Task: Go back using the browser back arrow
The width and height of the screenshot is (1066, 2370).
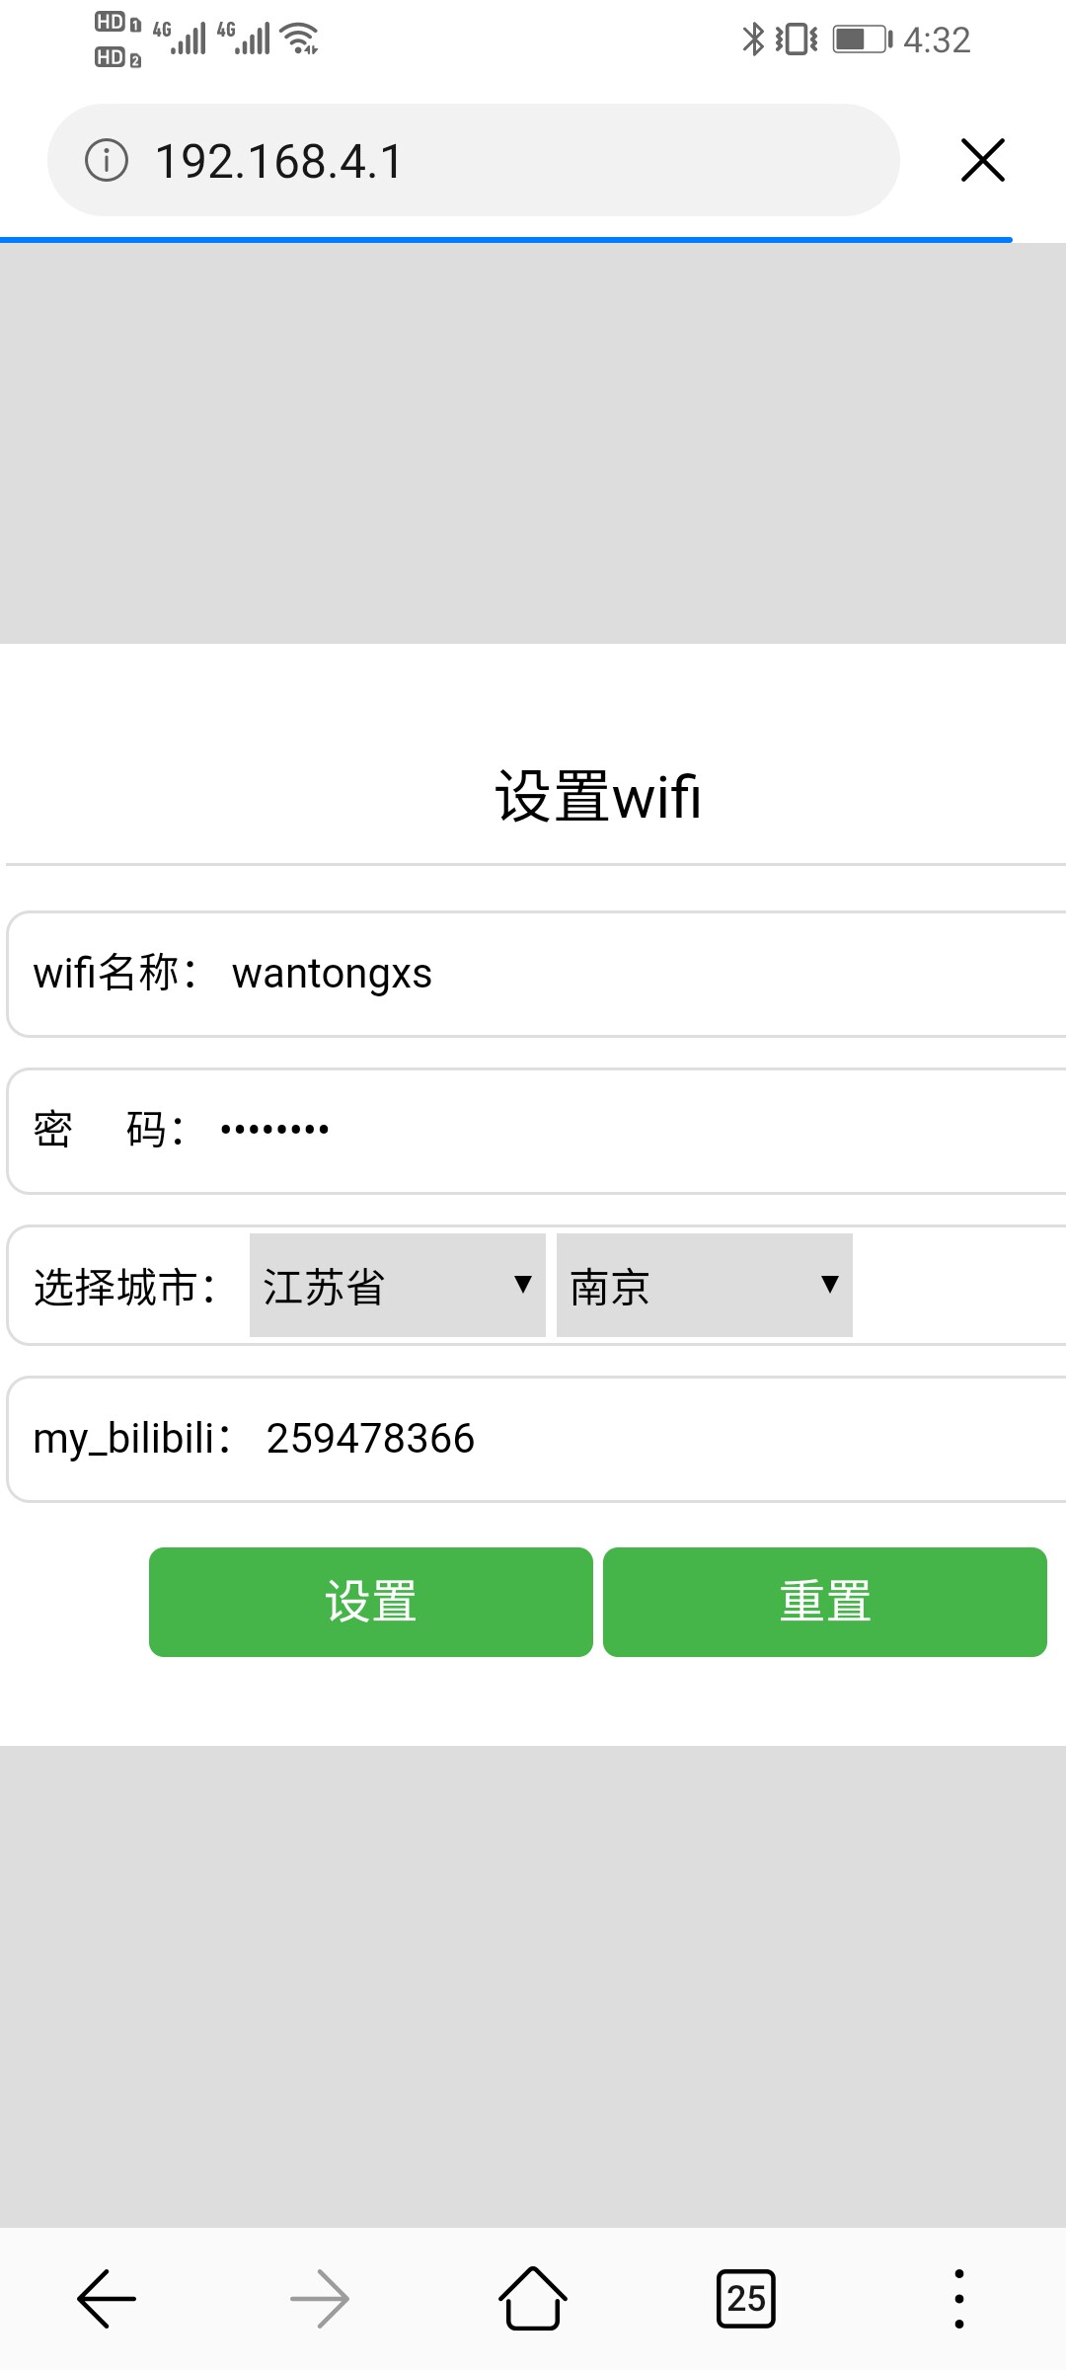Action: [x=107, y=2299]
